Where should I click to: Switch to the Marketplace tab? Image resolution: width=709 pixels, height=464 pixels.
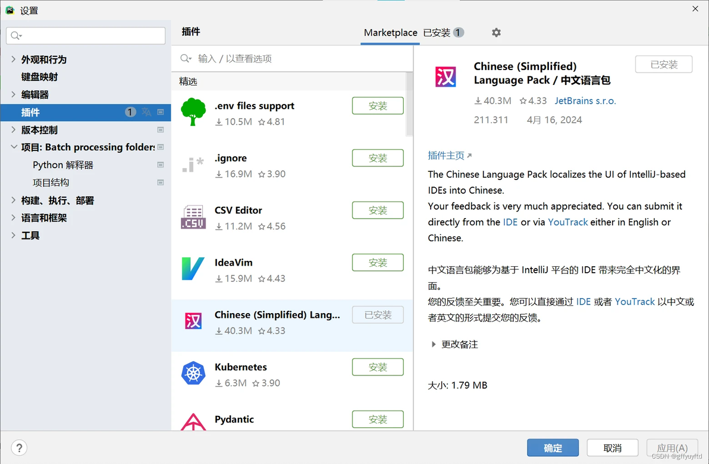[x=390, y=33]
